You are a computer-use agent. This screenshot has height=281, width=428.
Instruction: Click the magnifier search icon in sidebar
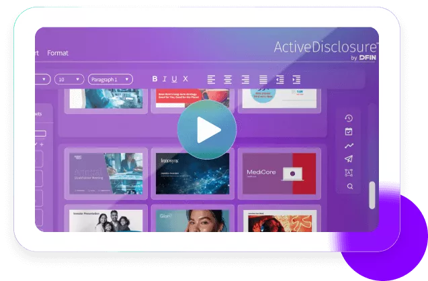[x=350, y=186]
